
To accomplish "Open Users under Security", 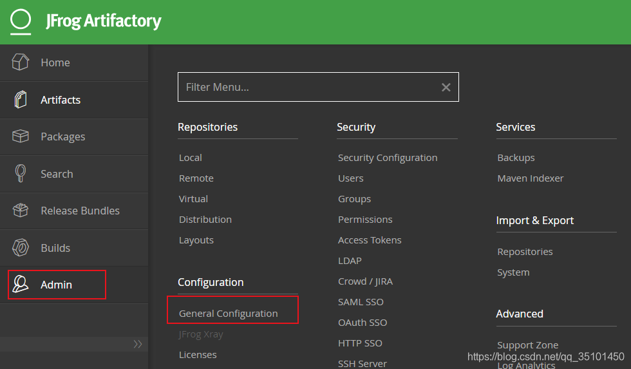I will (x=350, y=178).
